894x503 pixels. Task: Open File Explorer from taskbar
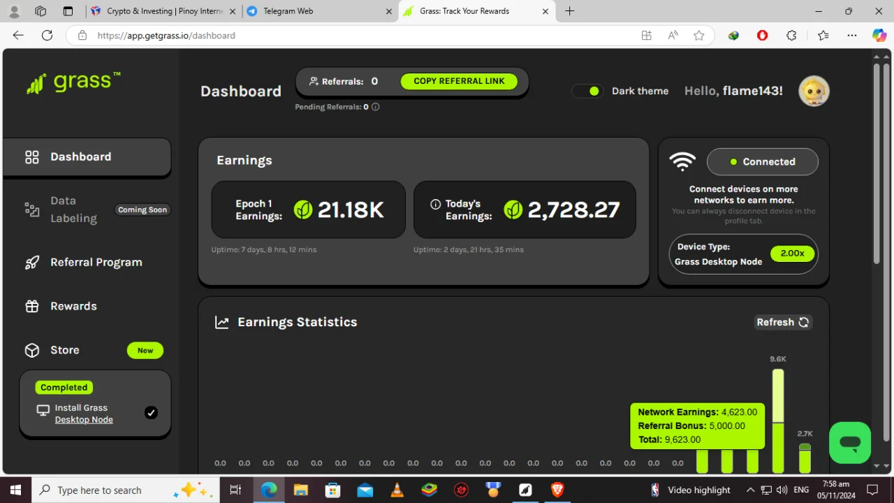click(300, 490)
